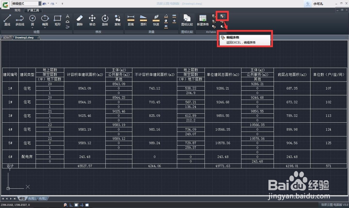Click the first small XlsTable icon right of 新建表格
The image size is (349, 208).
coord(214,16)
